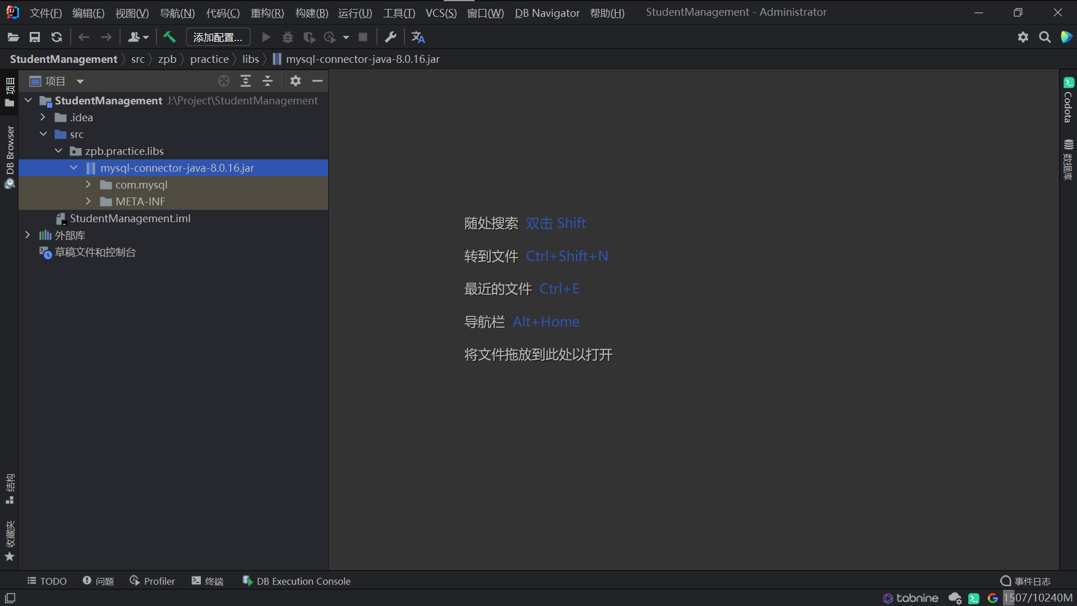
Task: Click Expand All icon in project panel
Action: [246, 81]
